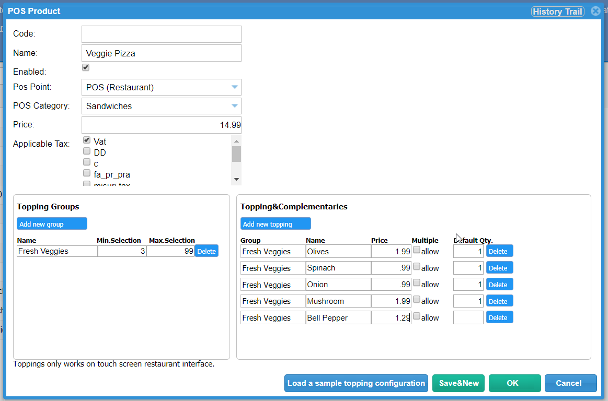
Task: Click Group field in Olives row
Action: 273,252
